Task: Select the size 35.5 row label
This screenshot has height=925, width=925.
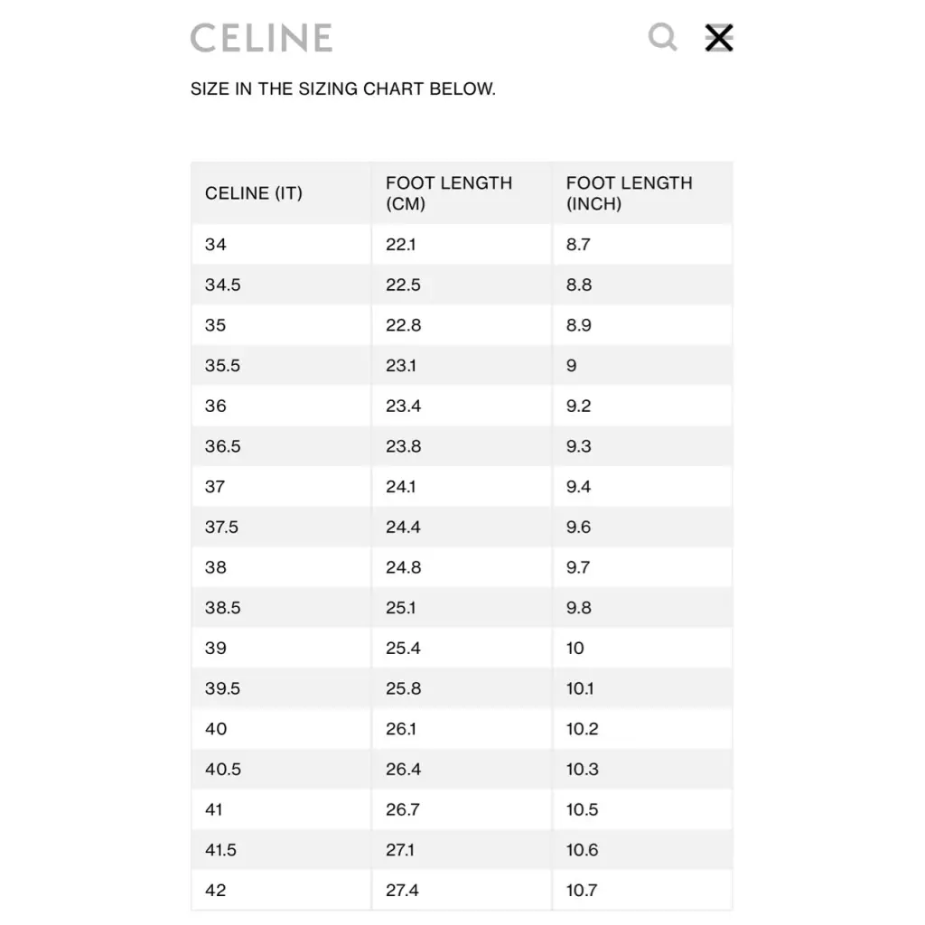Action: point(222,366)
